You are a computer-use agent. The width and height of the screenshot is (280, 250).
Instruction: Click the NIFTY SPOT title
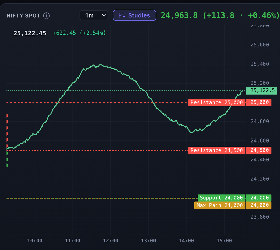(23, 16)
